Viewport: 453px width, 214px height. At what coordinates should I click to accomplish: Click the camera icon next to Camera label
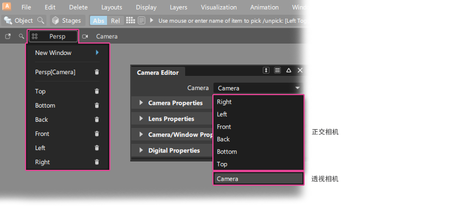tap(85, 36)
